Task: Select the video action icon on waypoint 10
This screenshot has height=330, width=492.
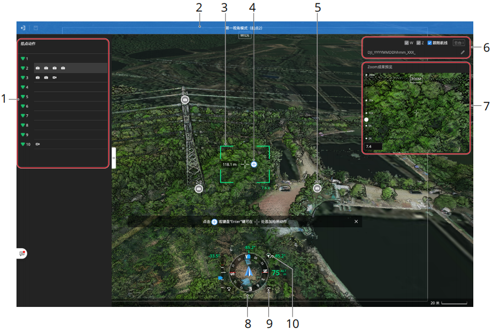Action: [37, 144]
